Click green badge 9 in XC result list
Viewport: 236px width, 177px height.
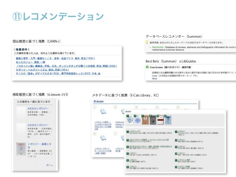[176, 147]
